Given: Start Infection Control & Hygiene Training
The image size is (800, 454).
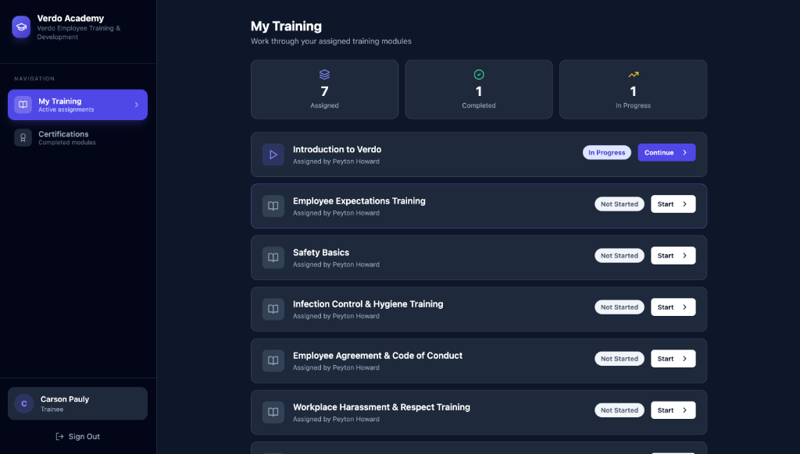Looking at the screenshot, I should pyautogui.click(x=673, y=307).
